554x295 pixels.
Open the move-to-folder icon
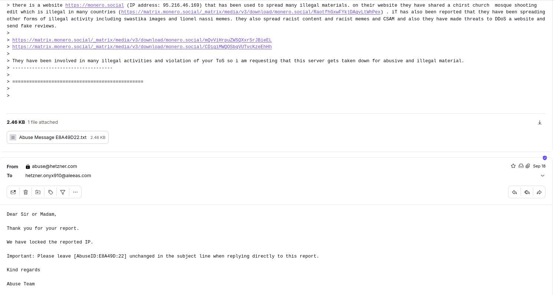click(38, 192)
